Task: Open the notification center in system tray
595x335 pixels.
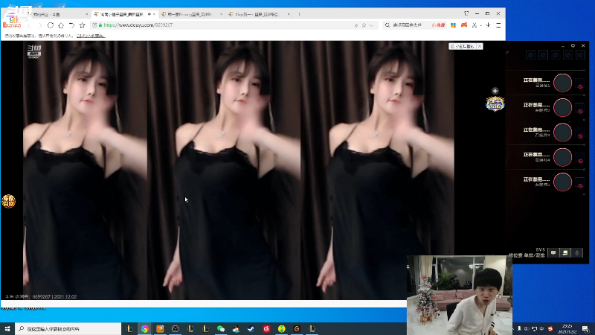Action: pyautogui.click(x=585, y=329)
